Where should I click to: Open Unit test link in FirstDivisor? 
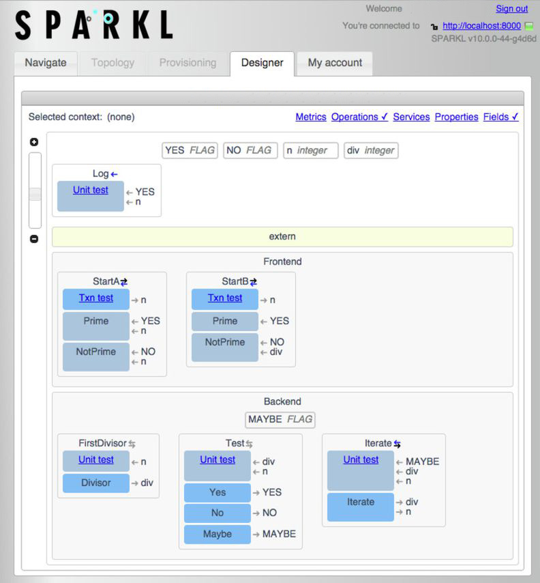(x=96, y=459)
